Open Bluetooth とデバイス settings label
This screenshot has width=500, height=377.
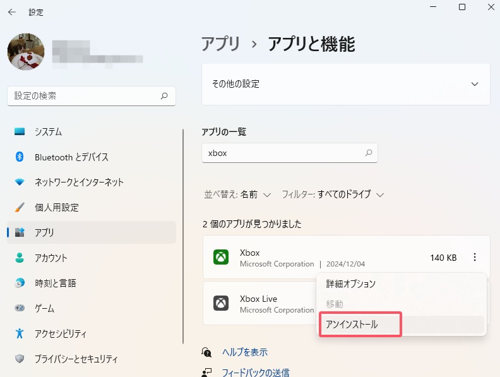(x=71, y=157)
